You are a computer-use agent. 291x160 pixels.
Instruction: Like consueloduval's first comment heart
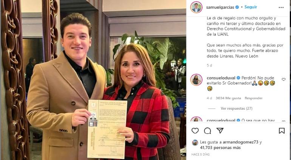point(283,79)
